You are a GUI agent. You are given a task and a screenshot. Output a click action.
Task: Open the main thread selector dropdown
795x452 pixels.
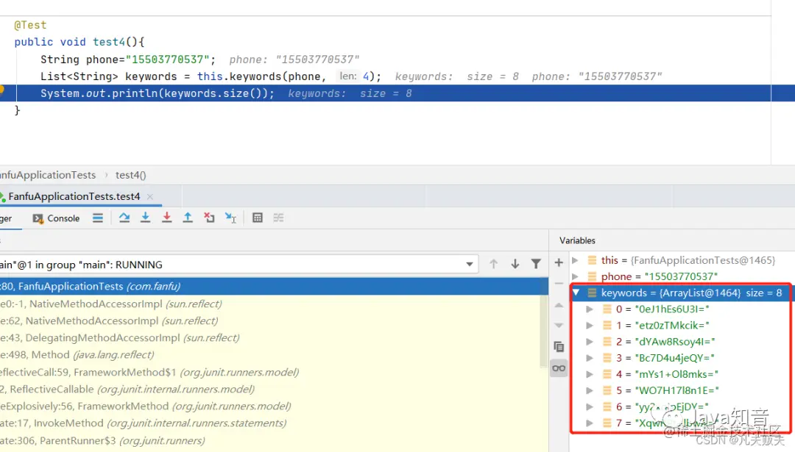tap(470, 264)
